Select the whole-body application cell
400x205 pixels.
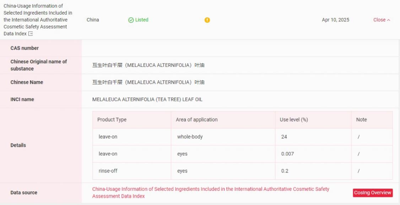190,137
